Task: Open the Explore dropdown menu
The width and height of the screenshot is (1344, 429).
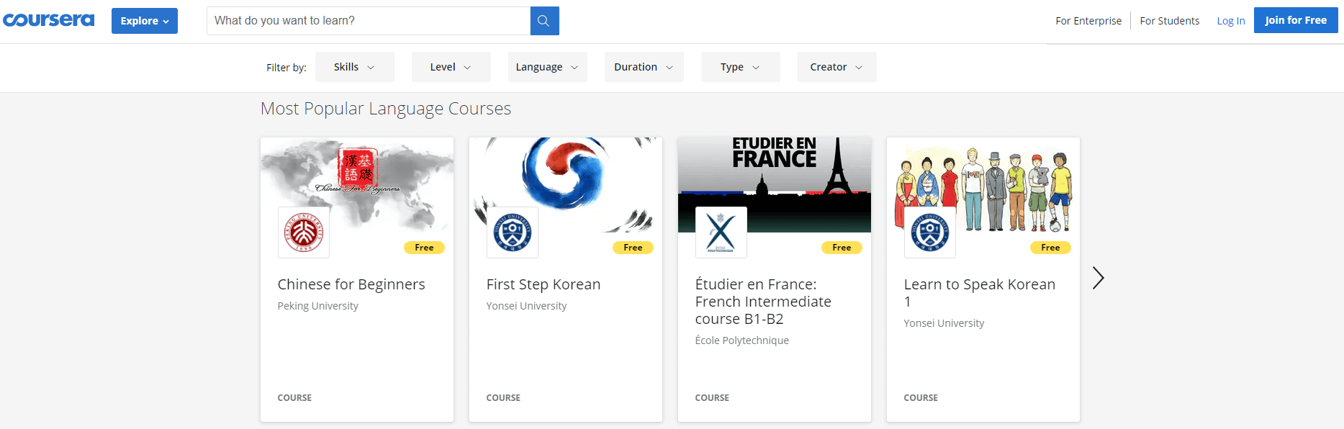Action: (145, 21)
